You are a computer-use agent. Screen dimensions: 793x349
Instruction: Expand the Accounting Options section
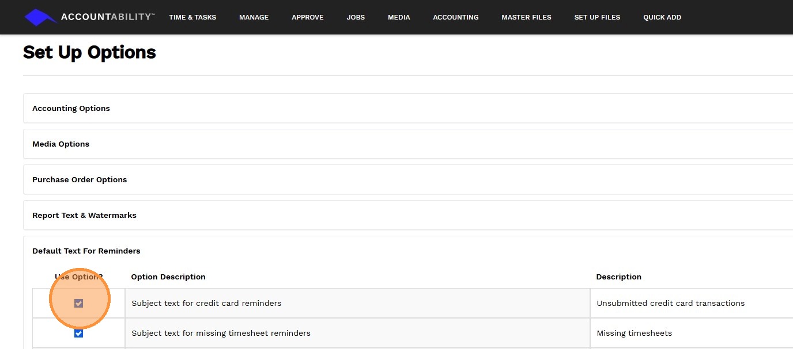[71, 108]
